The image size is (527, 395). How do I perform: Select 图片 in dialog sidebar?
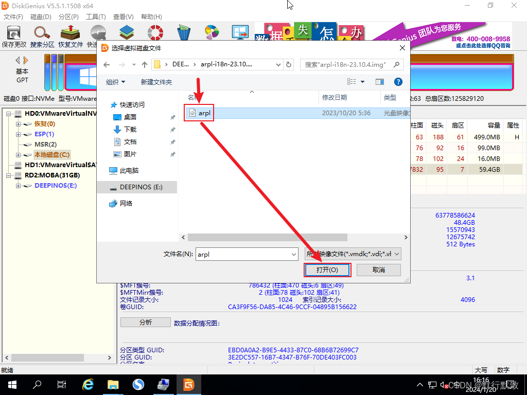[x=130, y=154]
